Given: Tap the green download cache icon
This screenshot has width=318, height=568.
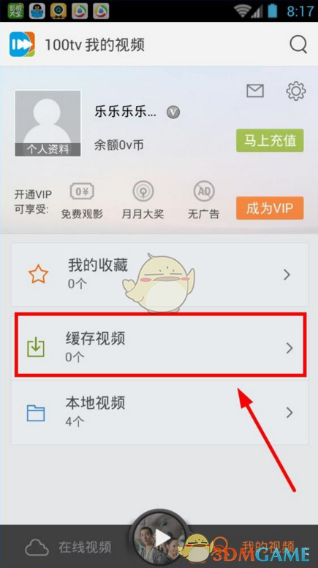Looking at the screenshot, I should pos(36,347).
